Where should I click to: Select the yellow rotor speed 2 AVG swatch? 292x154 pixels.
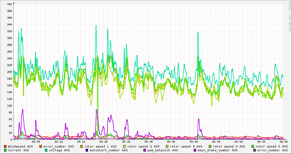125,146
